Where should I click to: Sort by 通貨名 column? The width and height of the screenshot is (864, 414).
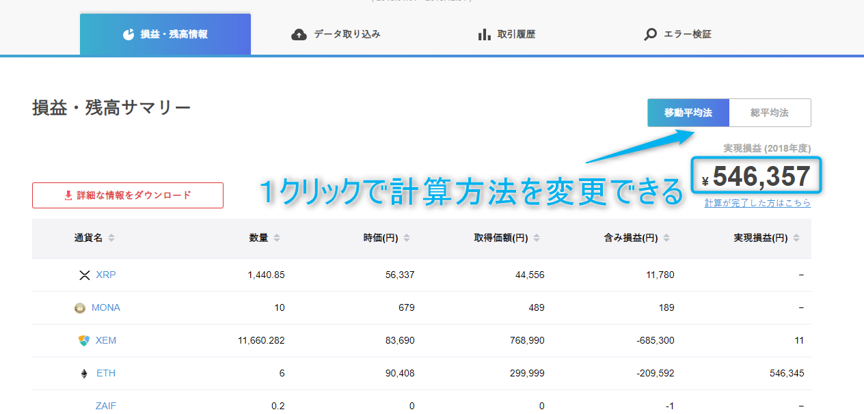[x=94, y=238]
